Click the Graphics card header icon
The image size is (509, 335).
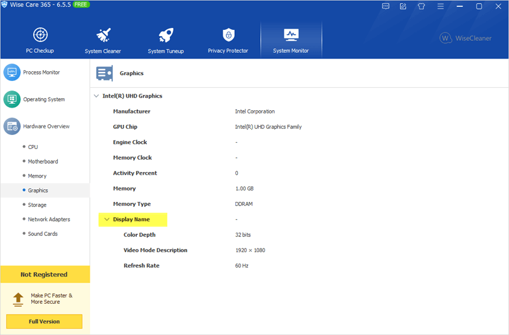click(104, 73)
